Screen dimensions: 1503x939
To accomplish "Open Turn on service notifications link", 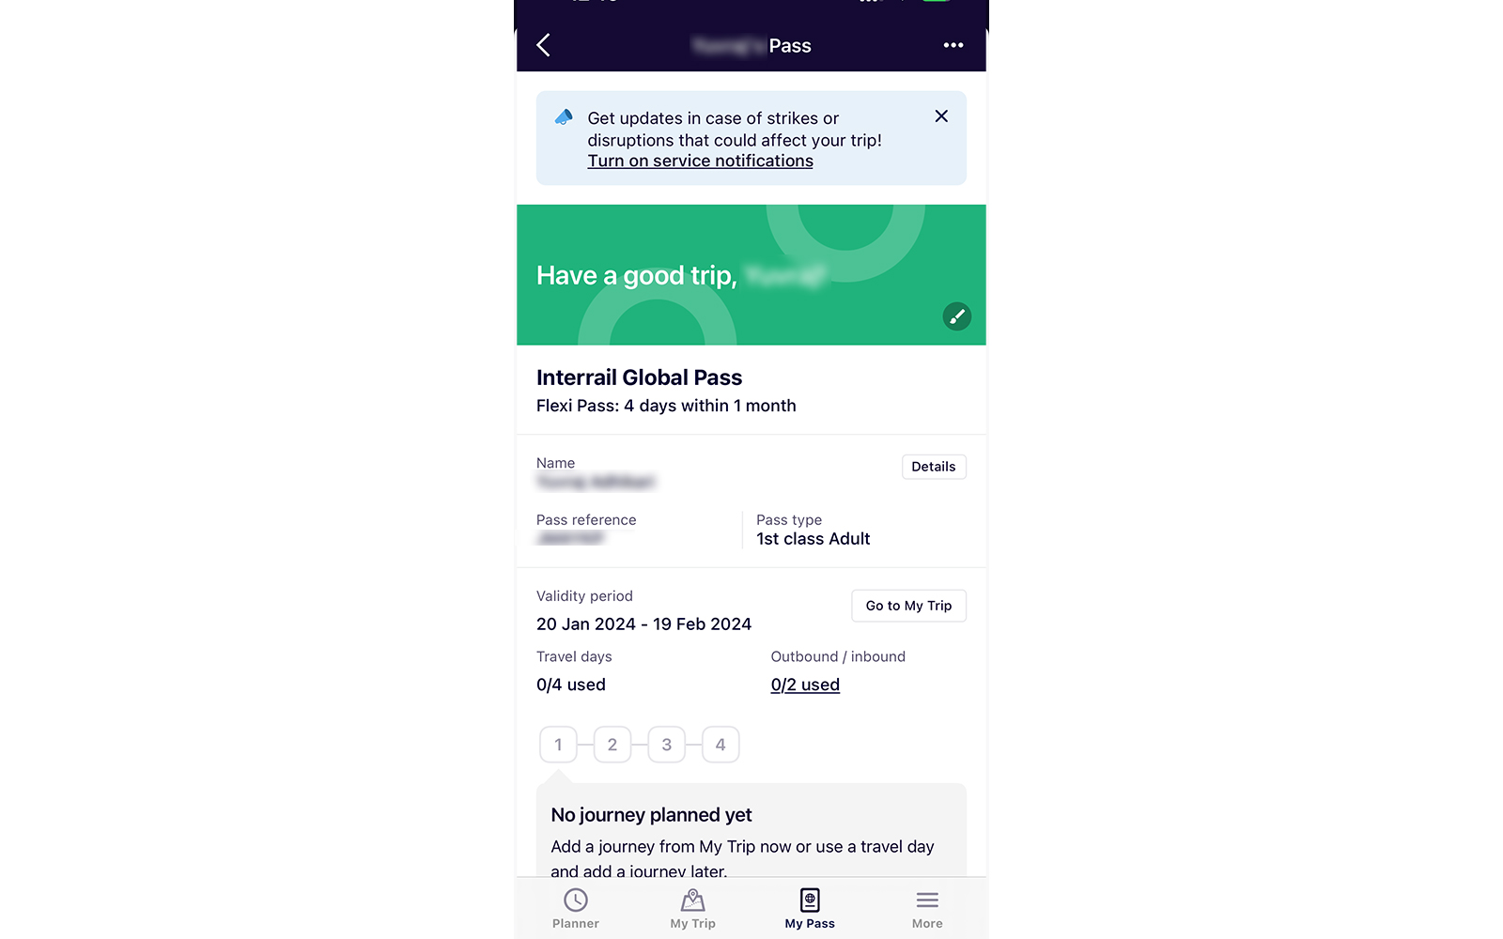I will tap(700, 161).
